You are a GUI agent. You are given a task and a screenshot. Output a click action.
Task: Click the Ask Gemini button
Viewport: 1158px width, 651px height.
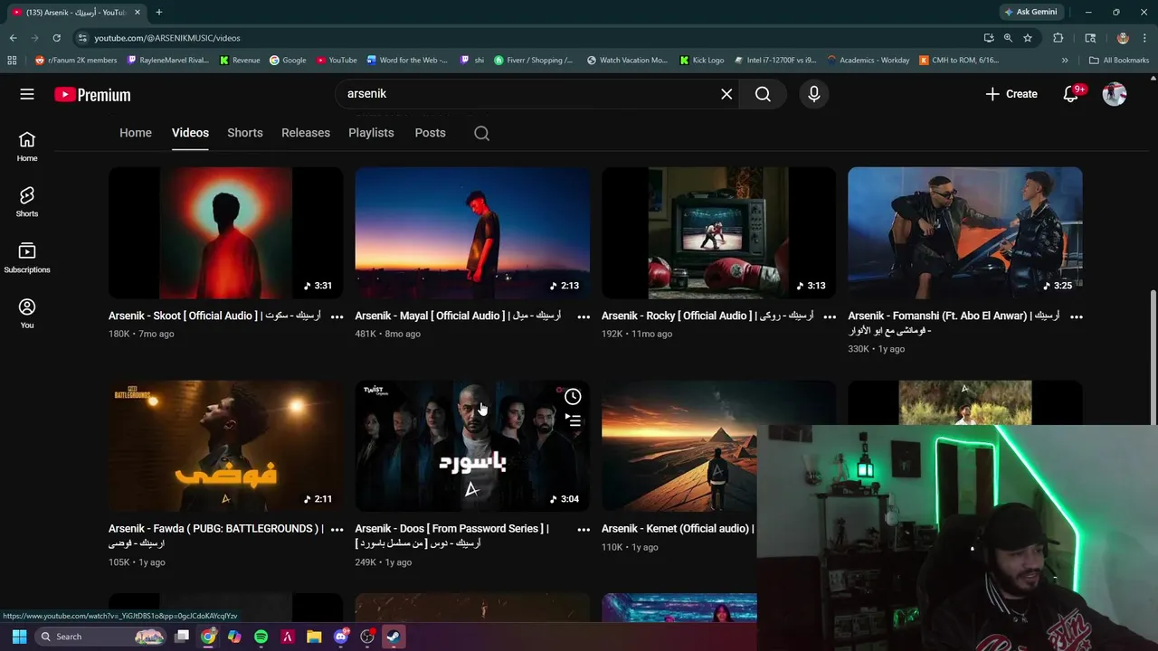[x=1030, y=13]
